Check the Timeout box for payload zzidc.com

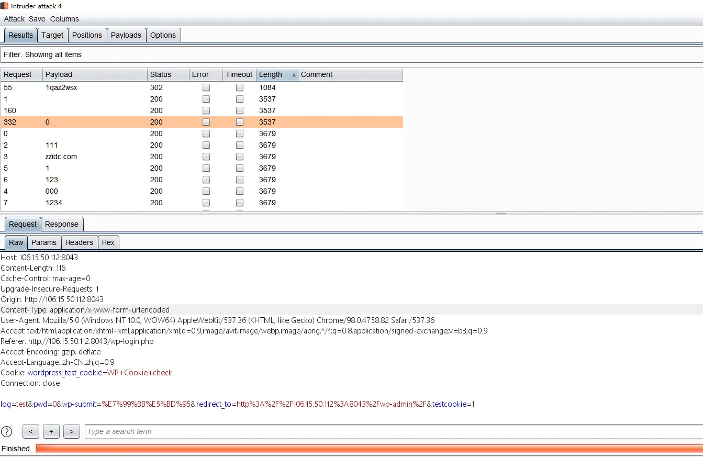[x=240, y=157]
